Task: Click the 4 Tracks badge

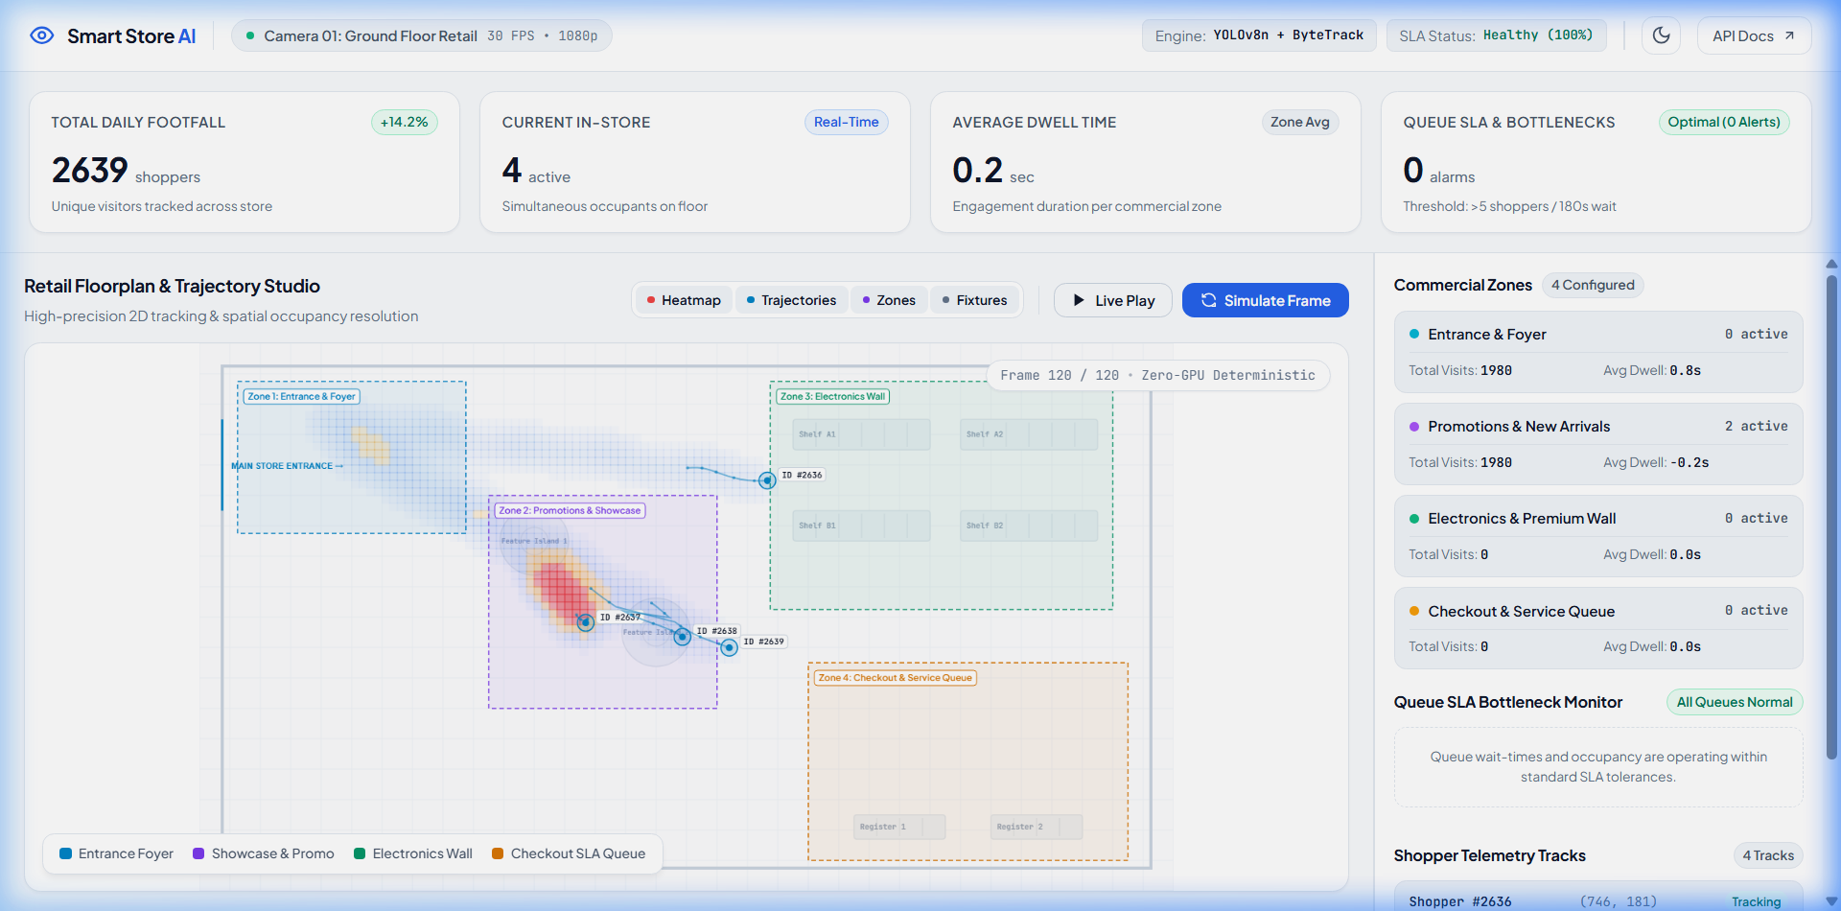Action: (x=1768, y=855)
